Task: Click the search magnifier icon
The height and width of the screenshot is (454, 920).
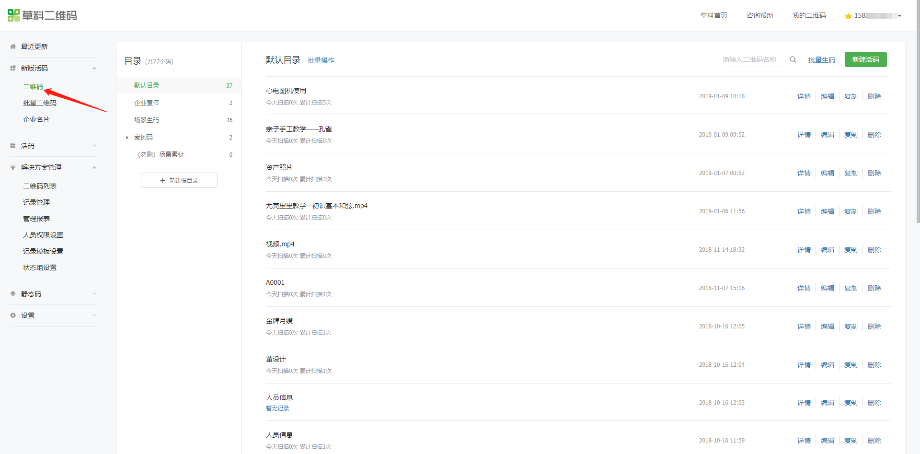Action: pos(793,59)
